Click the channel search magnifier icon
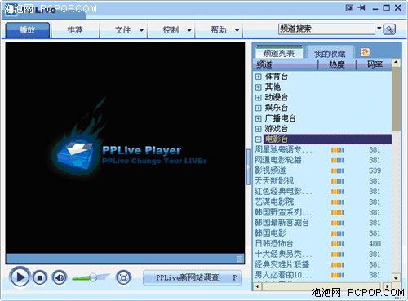The image size is (408, 301). [x=389, y=29]
